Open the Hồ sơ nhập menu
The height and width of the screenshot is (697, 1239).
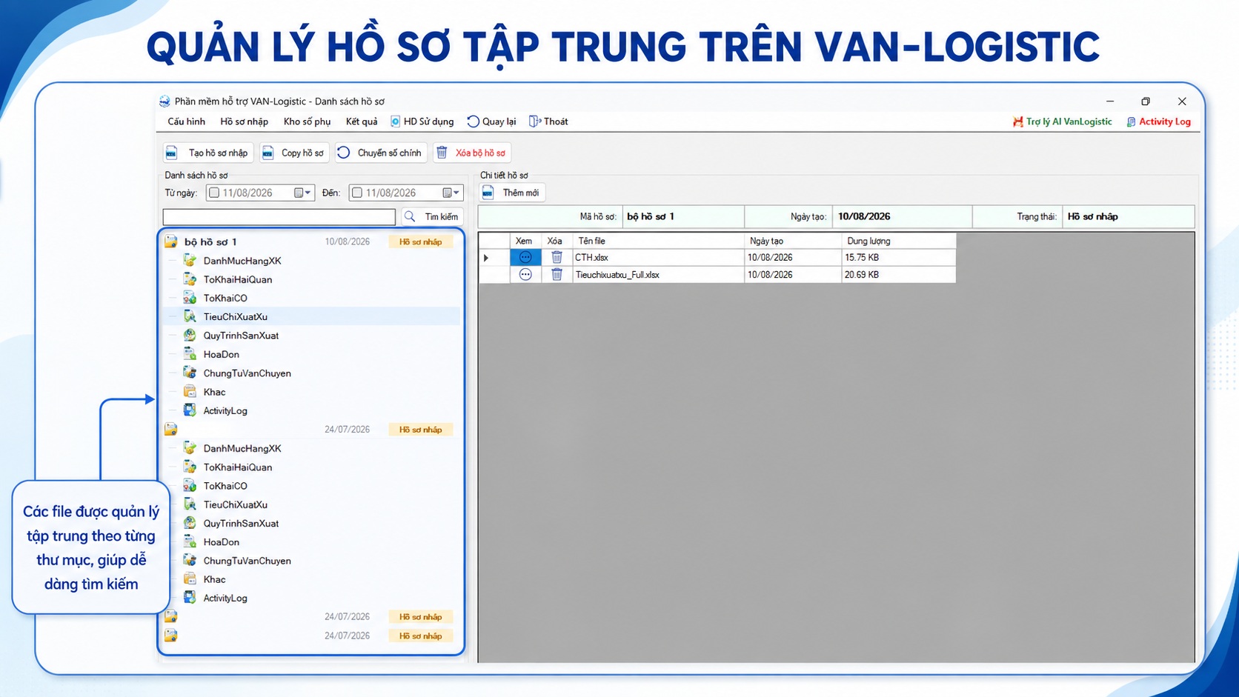click(x=244, y=121)
